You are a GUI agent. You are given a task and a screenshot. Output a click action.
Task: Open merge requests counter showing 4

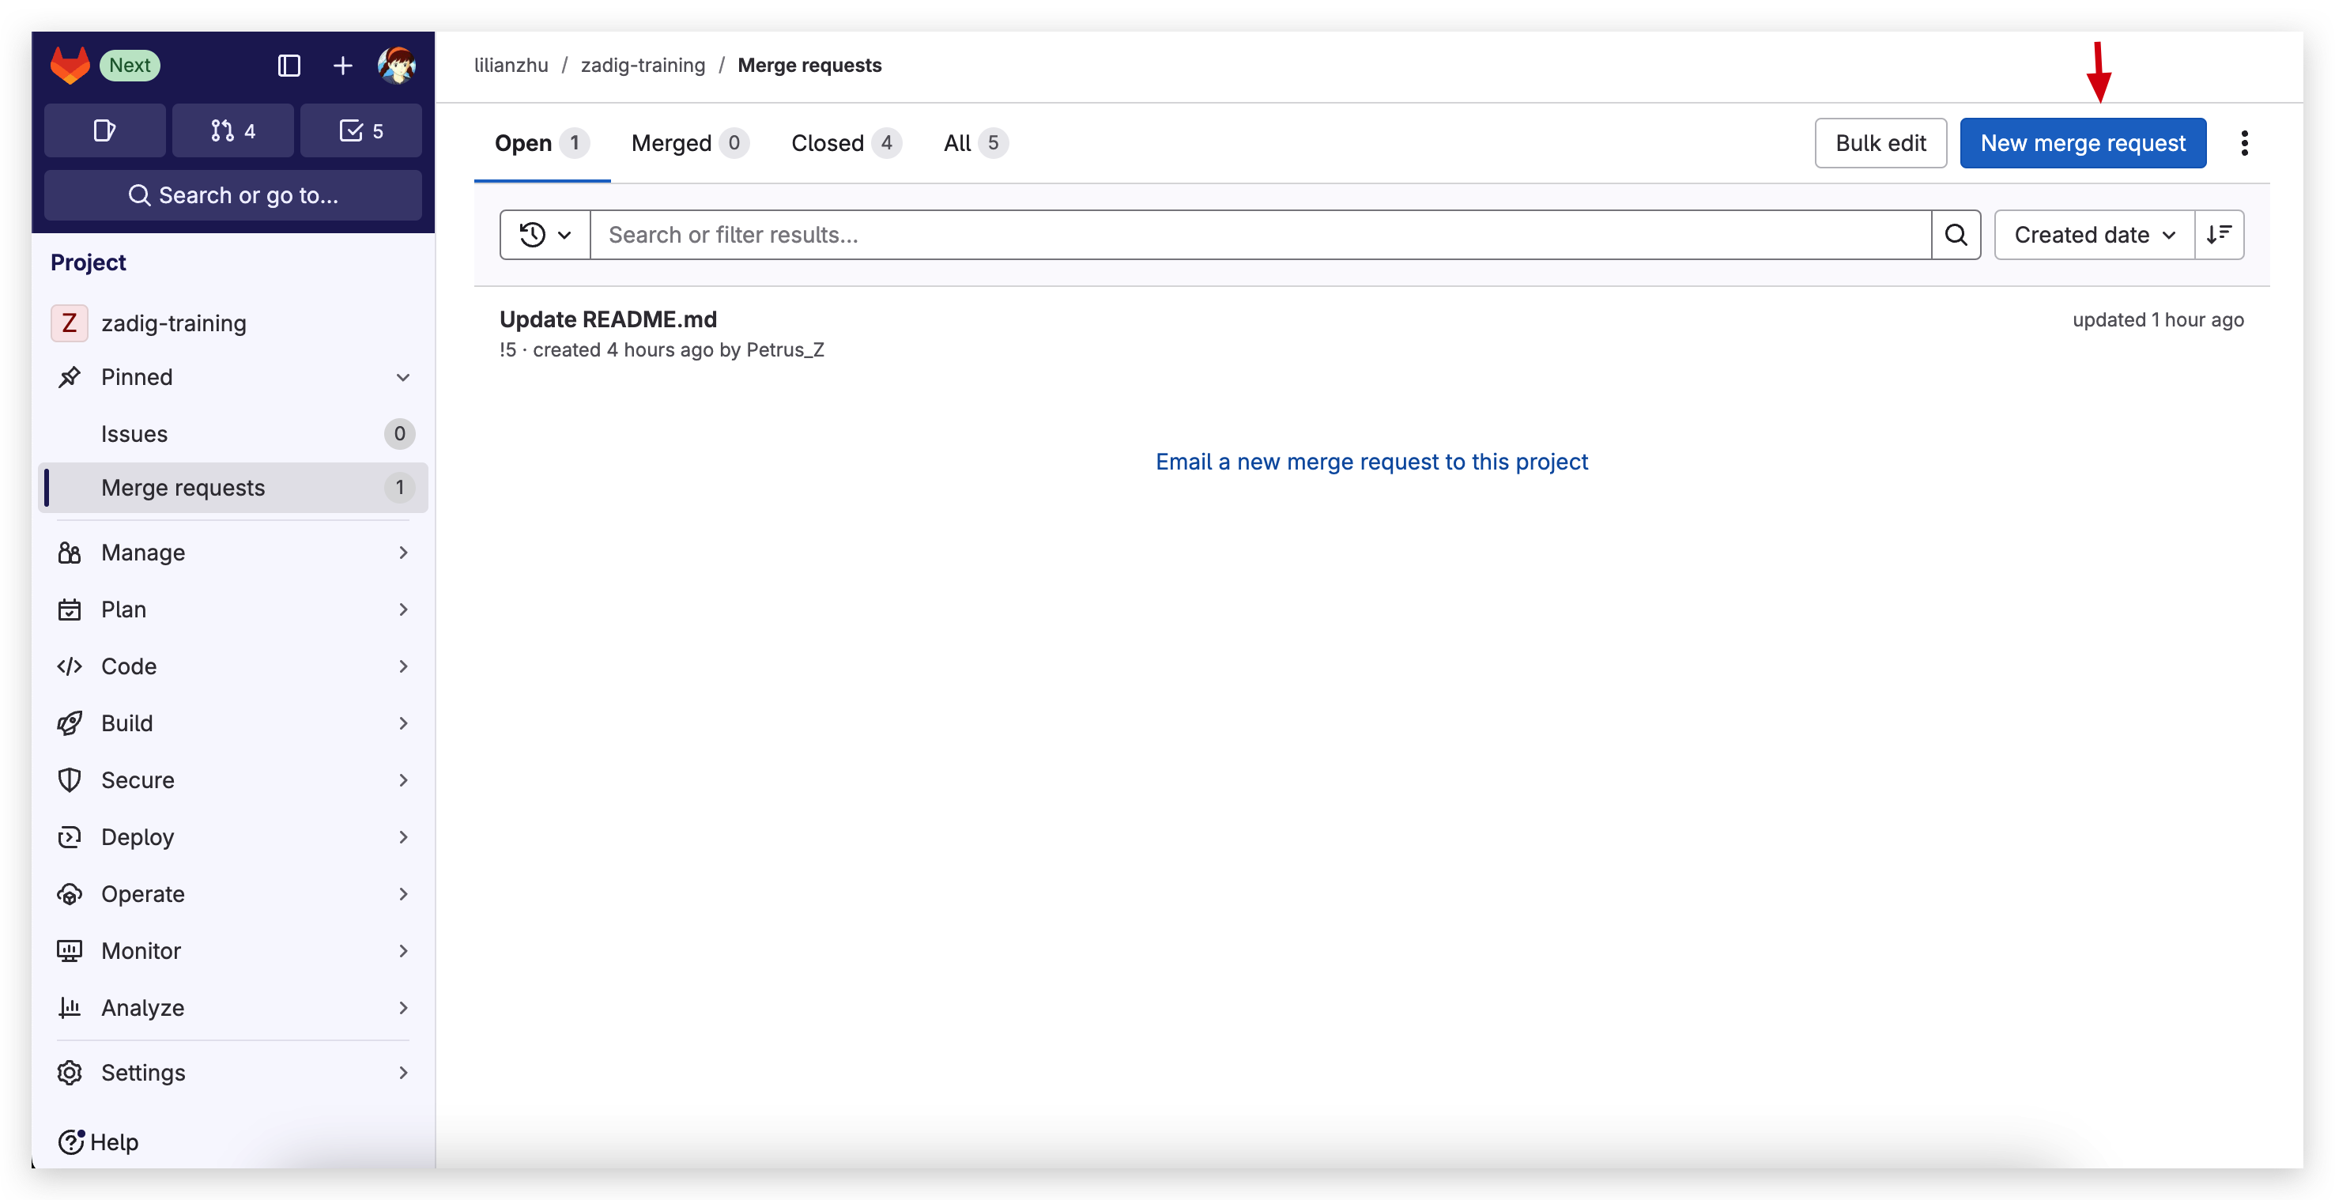pyautogui.click(x=233, y=130)
